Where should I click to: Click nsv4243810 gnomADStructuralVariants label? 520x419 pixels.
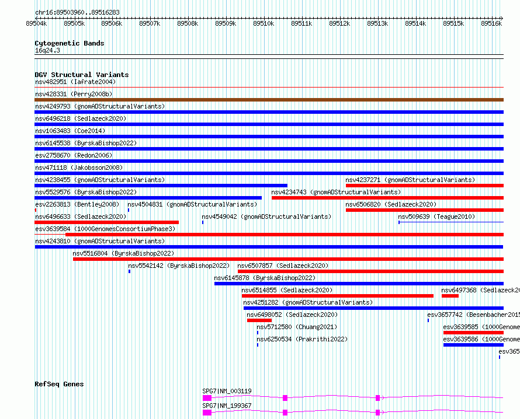pos(100,241)
